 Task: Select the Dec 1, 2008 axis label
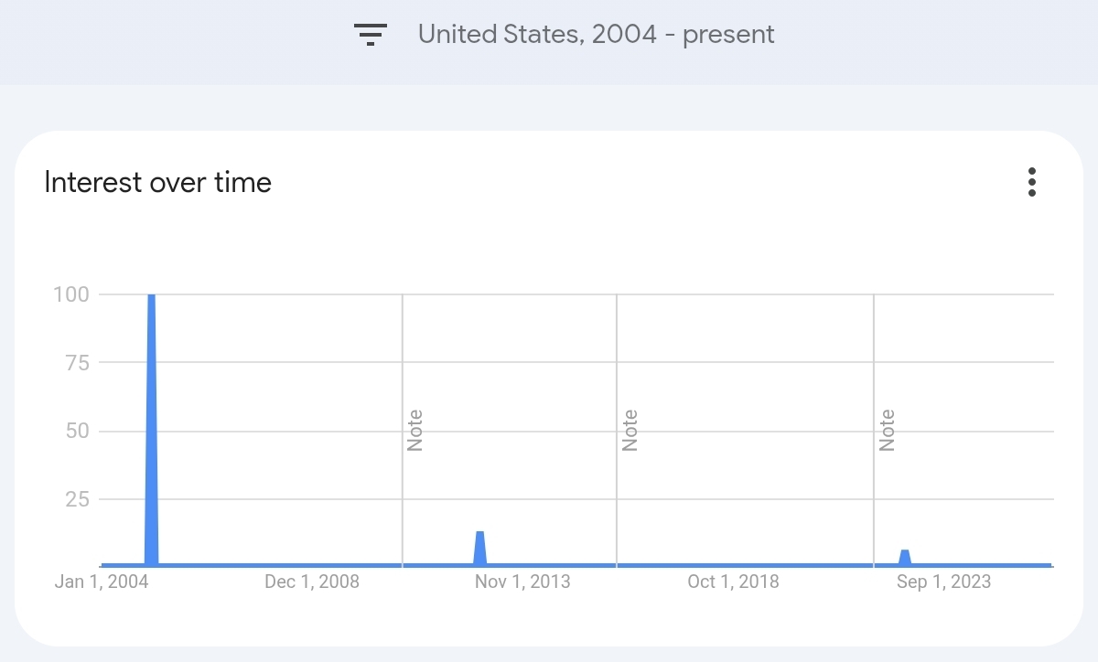tap(312, 582)
